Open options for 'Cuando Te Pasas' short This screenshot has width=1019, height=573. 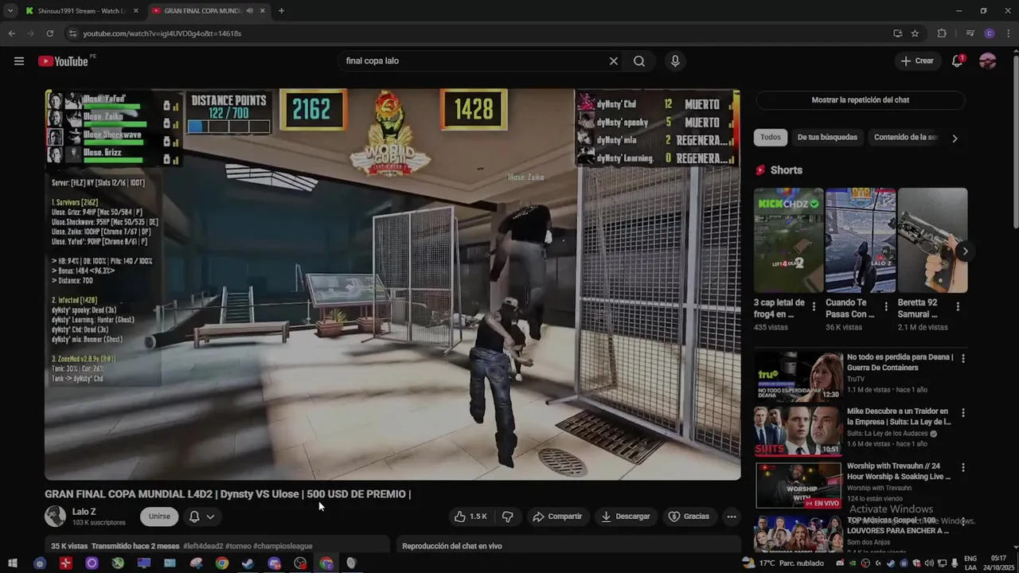coord(885,306)
